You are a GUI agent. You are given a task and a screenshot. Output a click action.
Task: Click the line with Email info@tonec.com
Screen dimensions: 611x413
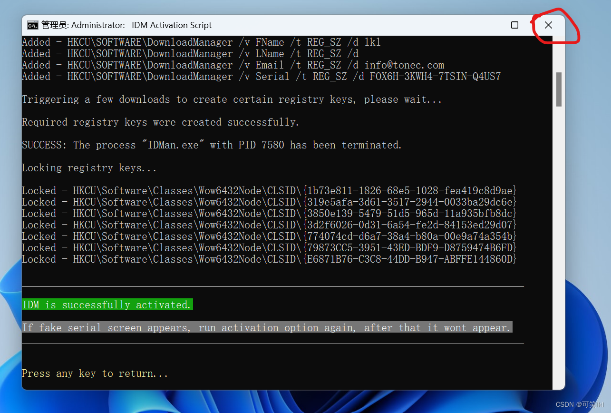pos(233,65)
